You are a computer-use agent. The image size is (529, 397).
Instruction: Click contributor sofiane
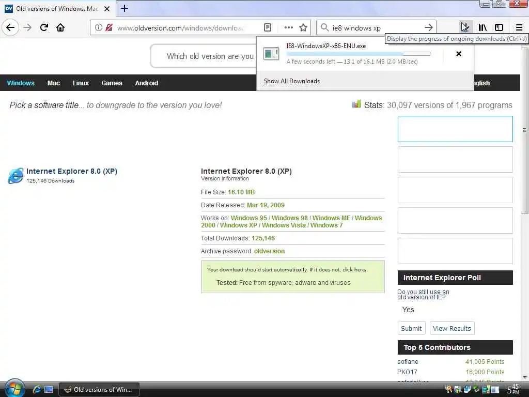click(408, 361)
